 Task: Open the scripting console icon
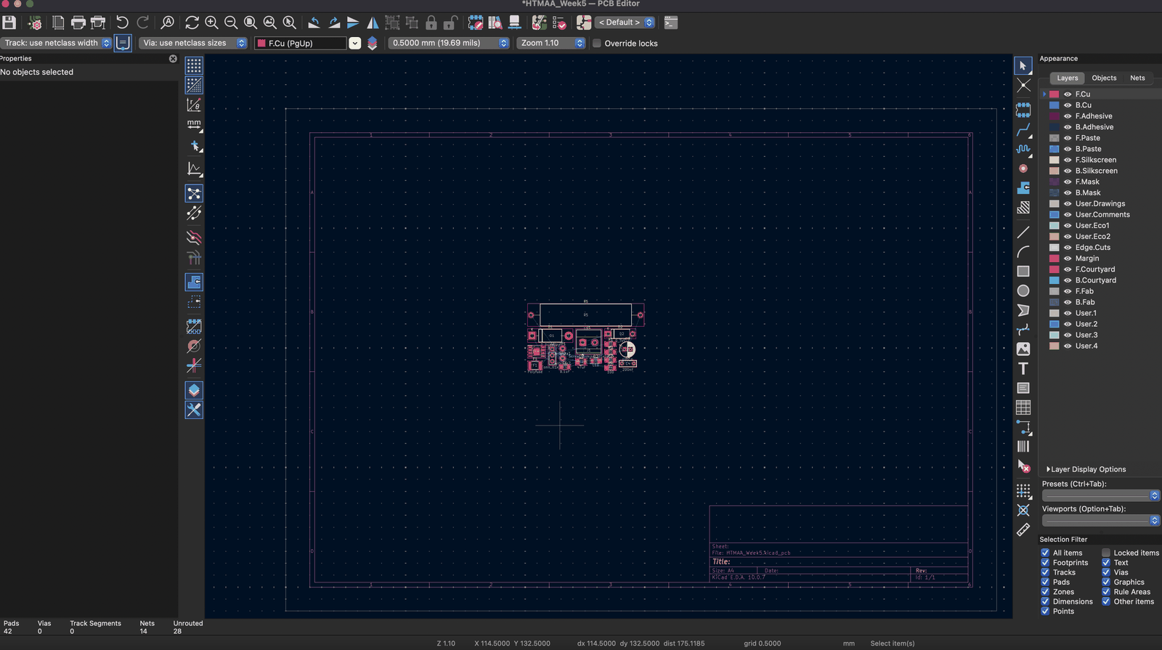671,23
